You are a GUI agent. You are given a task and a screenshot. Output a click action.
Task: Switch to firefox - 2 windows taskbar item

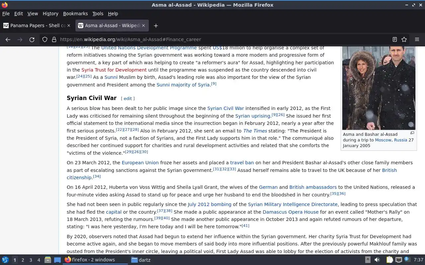point(96,260)
